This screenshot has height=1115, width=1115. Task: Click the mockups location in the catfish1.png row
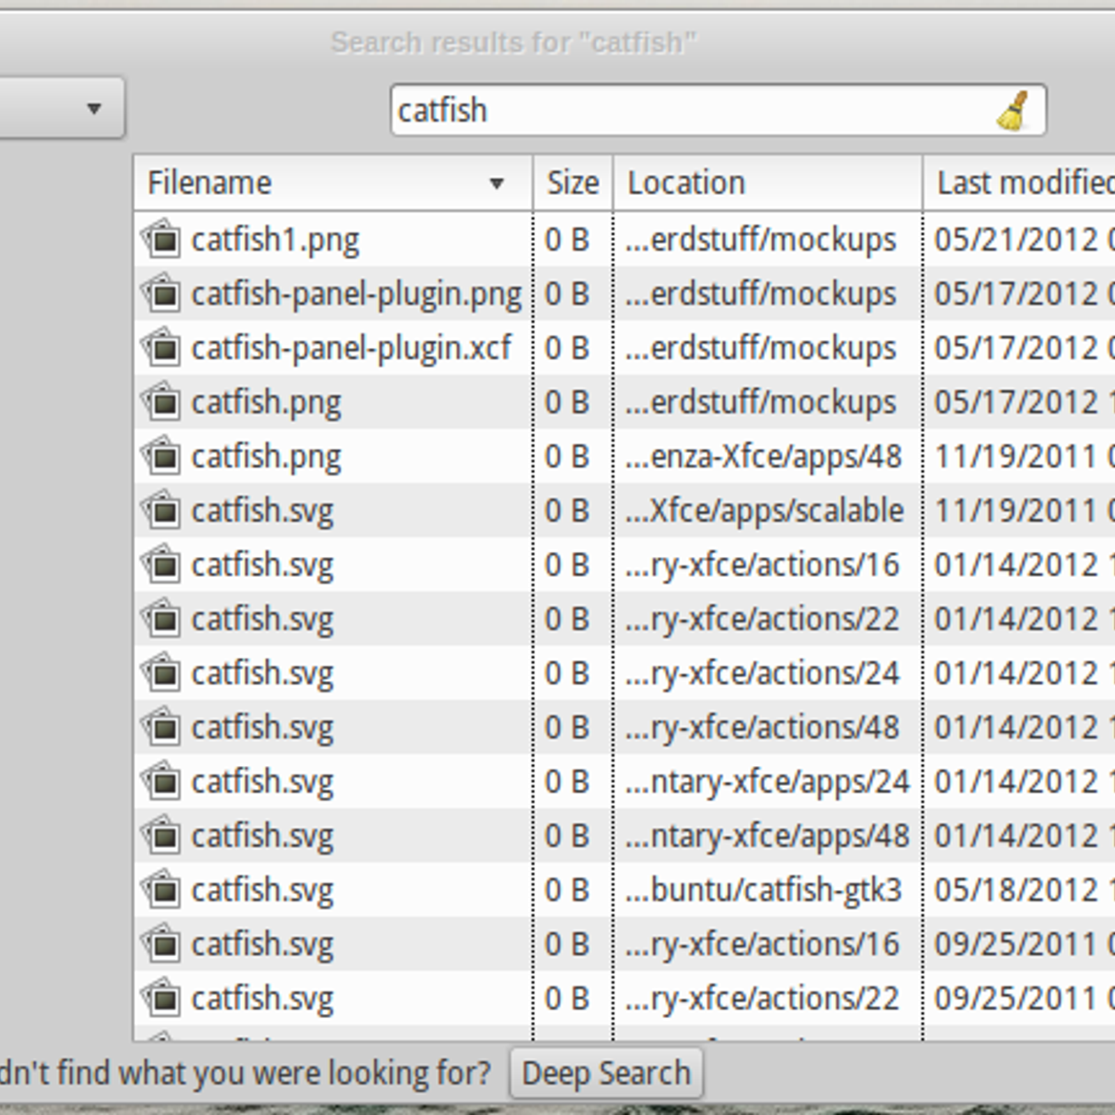pyautogui.click(x=760, y=241)
